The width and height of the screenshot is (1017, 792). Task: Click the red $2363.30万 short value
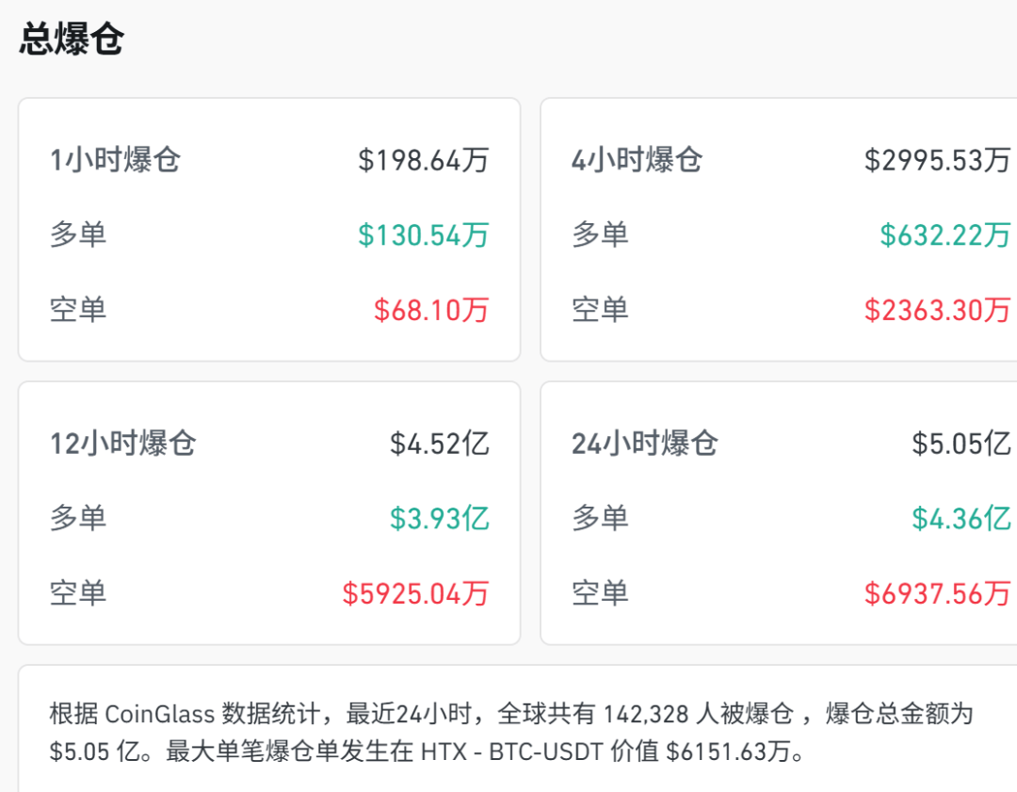pos(938,310)
